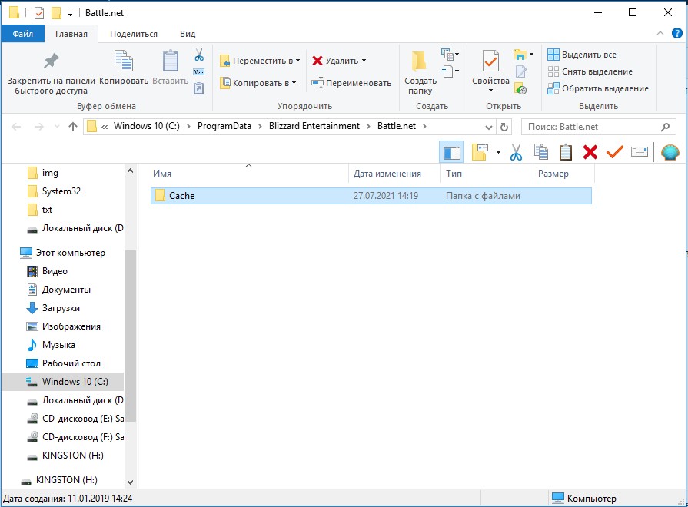The height and width of the screenshot is (507, 688).
Task: Refresh the folder view
Action: [504, 128]
